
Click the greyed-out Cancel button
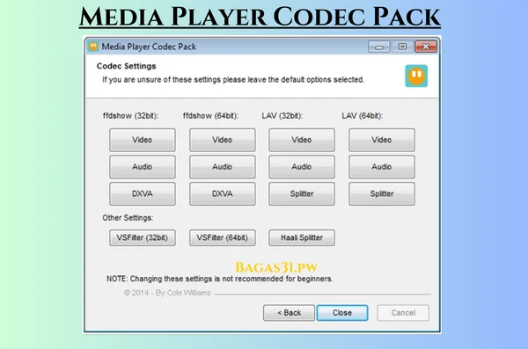[x=403, y=313]
